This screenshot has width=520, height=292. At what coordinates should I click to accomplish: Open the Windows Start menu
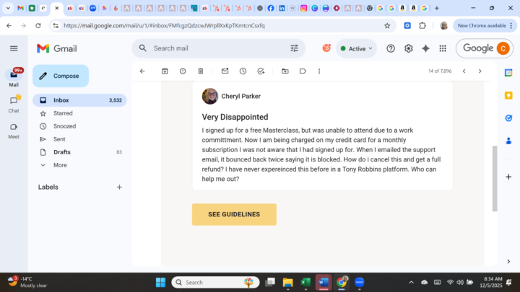coord(160,283)
